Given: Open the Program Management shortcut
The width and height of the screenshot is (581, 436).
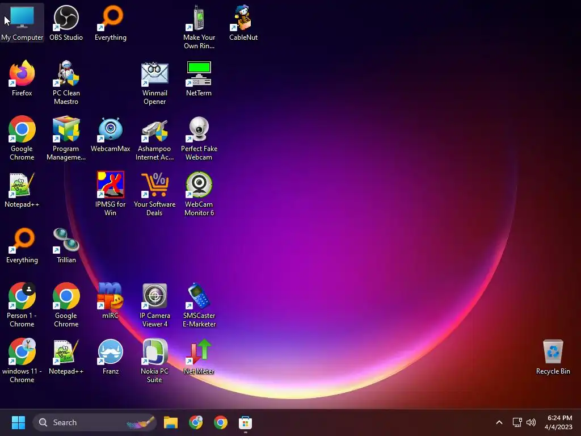Looking at the screenshot, I should click(66, 139).
